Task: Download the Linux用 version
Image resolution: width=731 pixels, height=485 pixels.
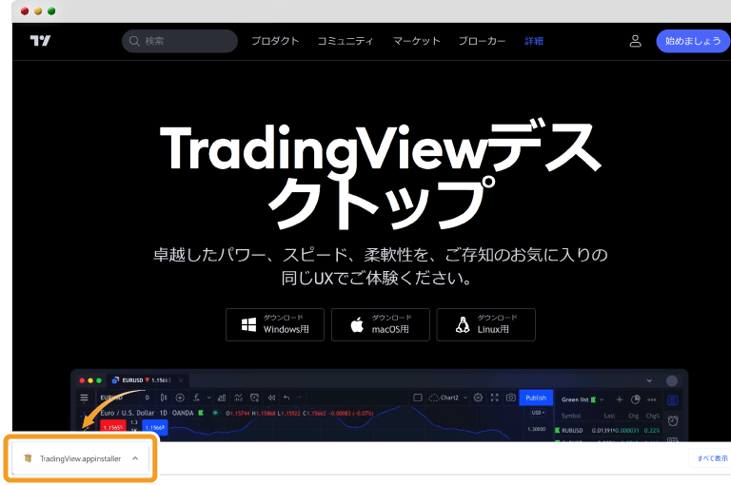Action: pos(485,324)
